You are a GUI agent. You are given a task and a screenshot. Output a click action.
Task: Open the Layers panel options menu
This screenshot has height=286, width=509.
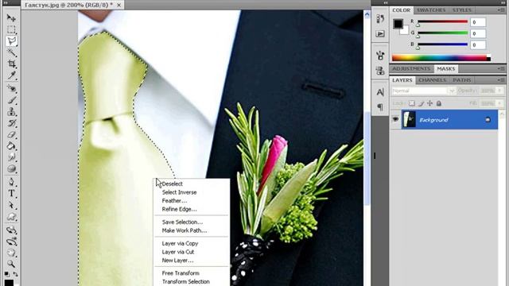coord(501,79)
